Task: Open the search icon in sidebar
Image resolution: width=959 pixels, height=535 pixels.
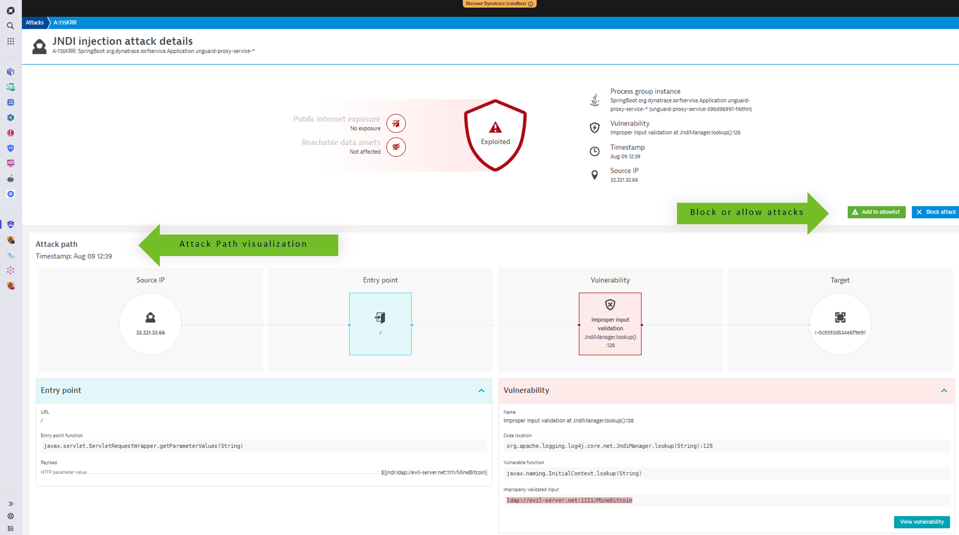Action: 10,26
